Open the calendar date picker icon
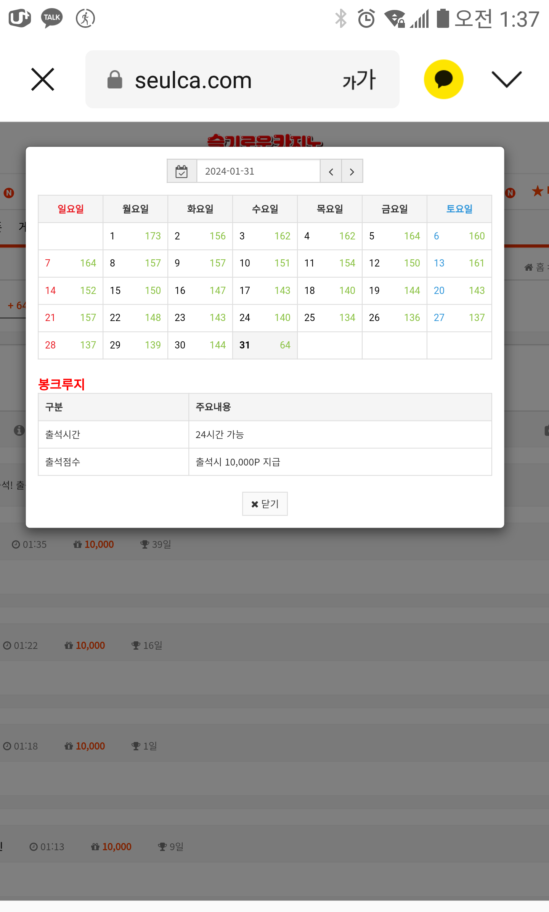The width and height of the screenshot is (549, 912). coord(182,171)
